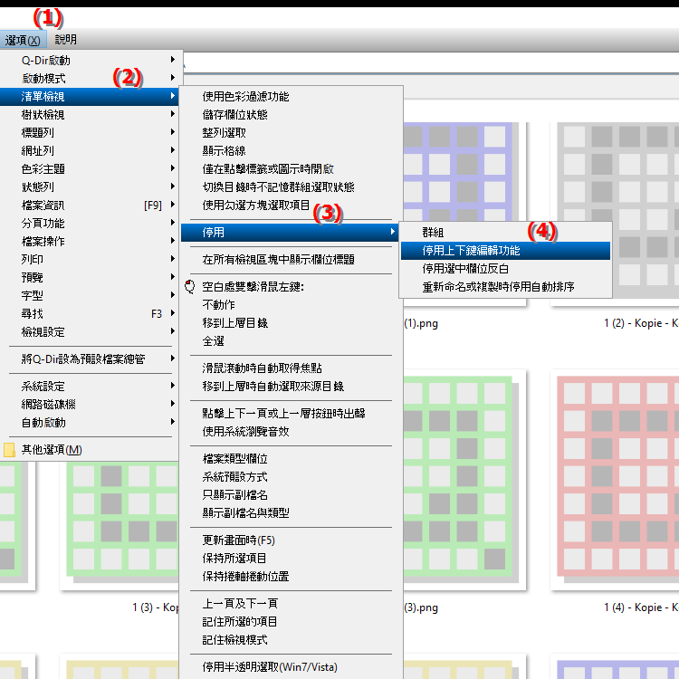The width and height of the screenshot is (679, 679).
Task: Open 將Q-Dir設為預設檔案總管 submenu
Action: coord(91,359)
